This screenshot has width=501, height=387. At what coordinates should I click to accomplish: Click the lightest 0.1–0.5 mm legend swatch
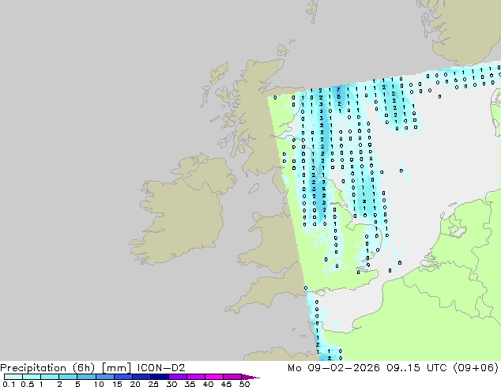pyautogui.click(x=13, y=377)
